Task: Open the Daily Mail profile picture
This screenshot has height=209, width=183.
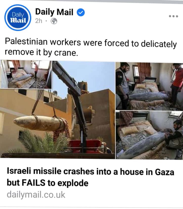Action: (x=18, y=18)
